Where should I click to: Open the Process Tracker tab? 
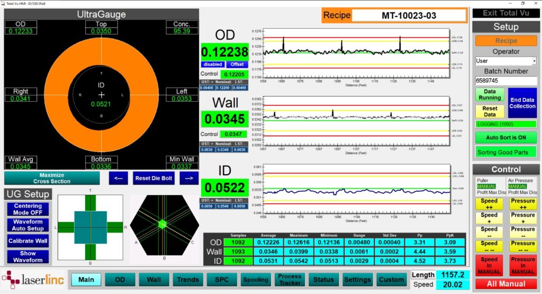click(290, 280)
